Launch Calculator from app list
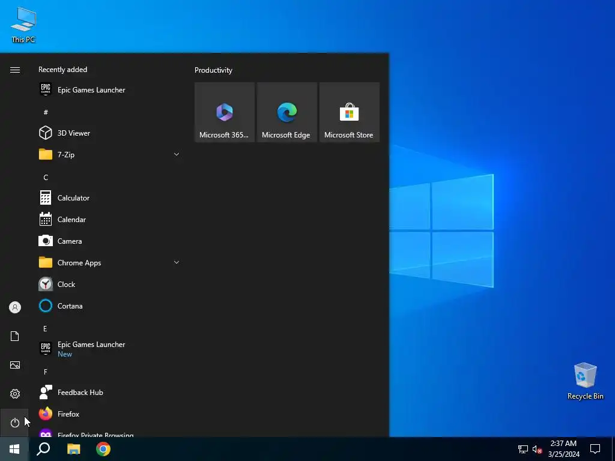The height and width of the screenshot is (461, 615). coord(110,198)
